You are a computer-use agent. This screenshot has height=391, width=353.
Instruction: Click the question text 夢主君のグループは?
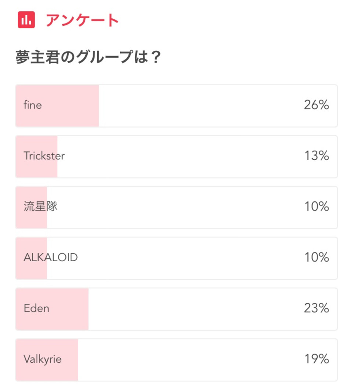(88, 57)
